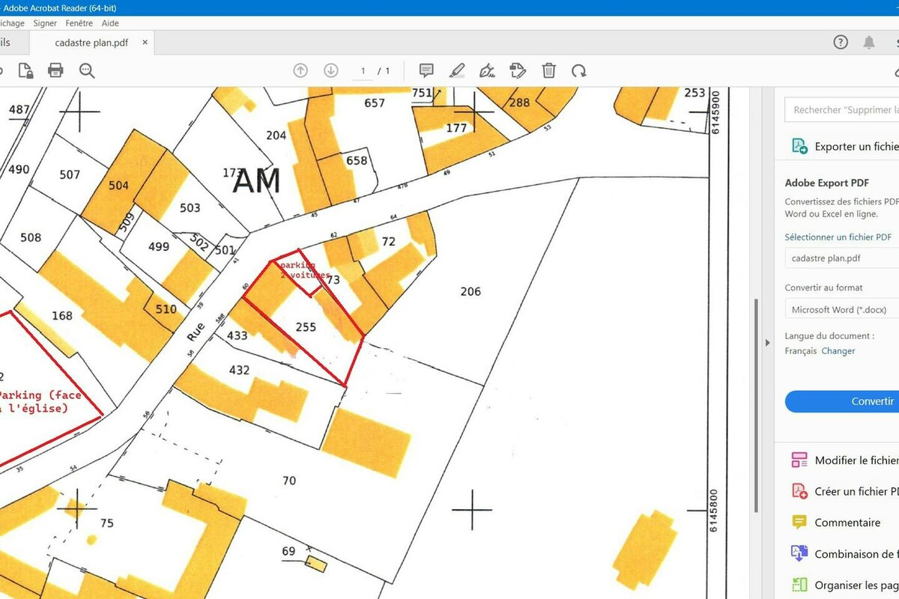Click the Convertir button
Screen dimensions: 899x599
842,401
